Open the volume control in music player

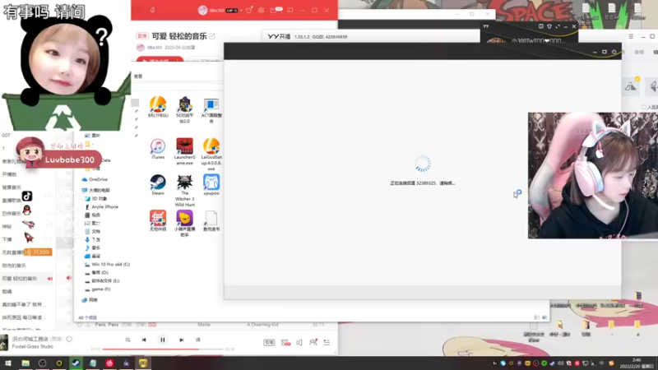pos(299,342)
